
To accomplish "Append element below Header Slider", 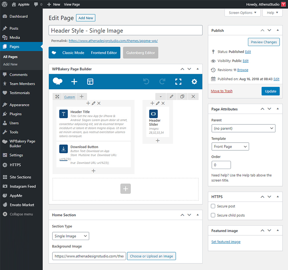I will pos(157,140).
